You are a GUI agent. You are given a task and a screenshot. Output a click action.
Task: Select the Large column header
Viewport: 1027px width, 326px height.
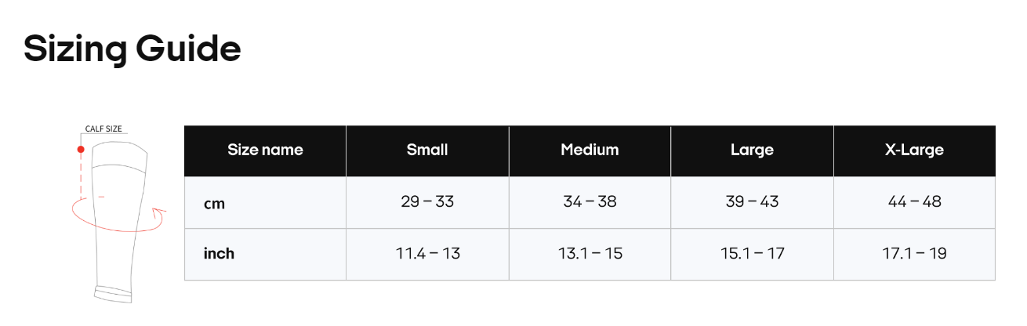click(752, 150)
